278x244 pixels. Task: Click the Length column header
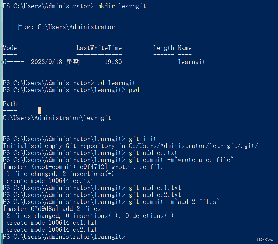pyautogui.click(x=163, y=48)
